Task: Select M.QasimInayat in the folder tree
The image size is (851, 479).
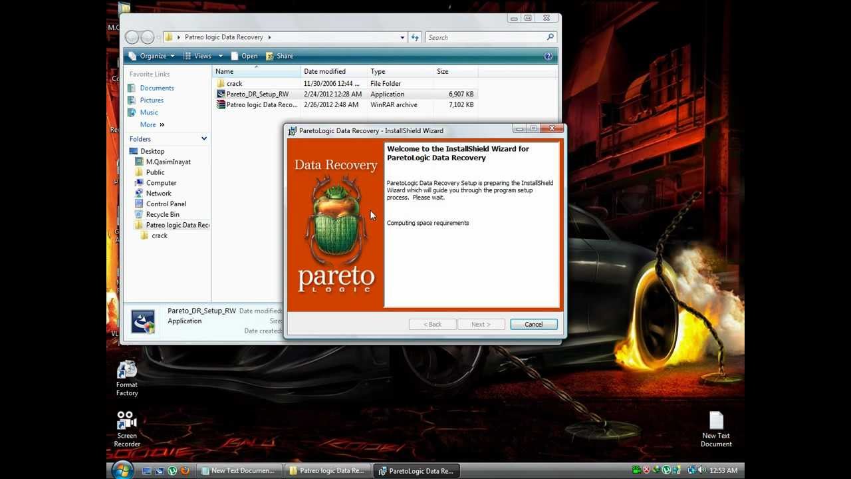Action: pos(168,162)
